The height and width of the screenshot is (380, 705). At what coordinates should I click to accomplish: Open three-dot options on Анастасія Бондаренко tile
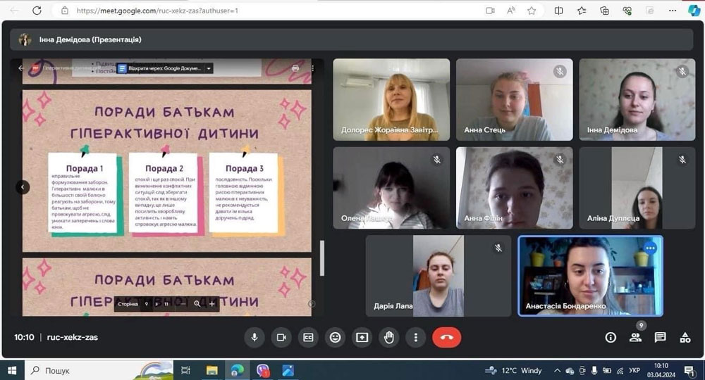click(650, 248)
